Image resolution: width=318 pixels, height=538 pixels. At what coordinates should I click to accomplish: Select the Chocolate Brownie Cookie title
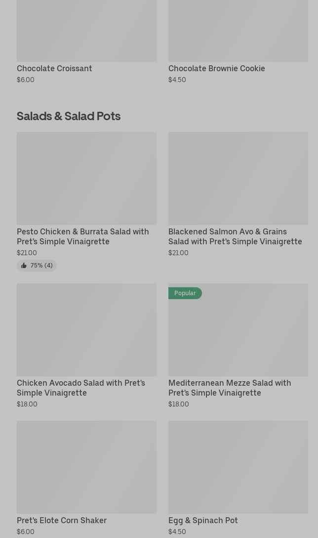pos(216,68)
